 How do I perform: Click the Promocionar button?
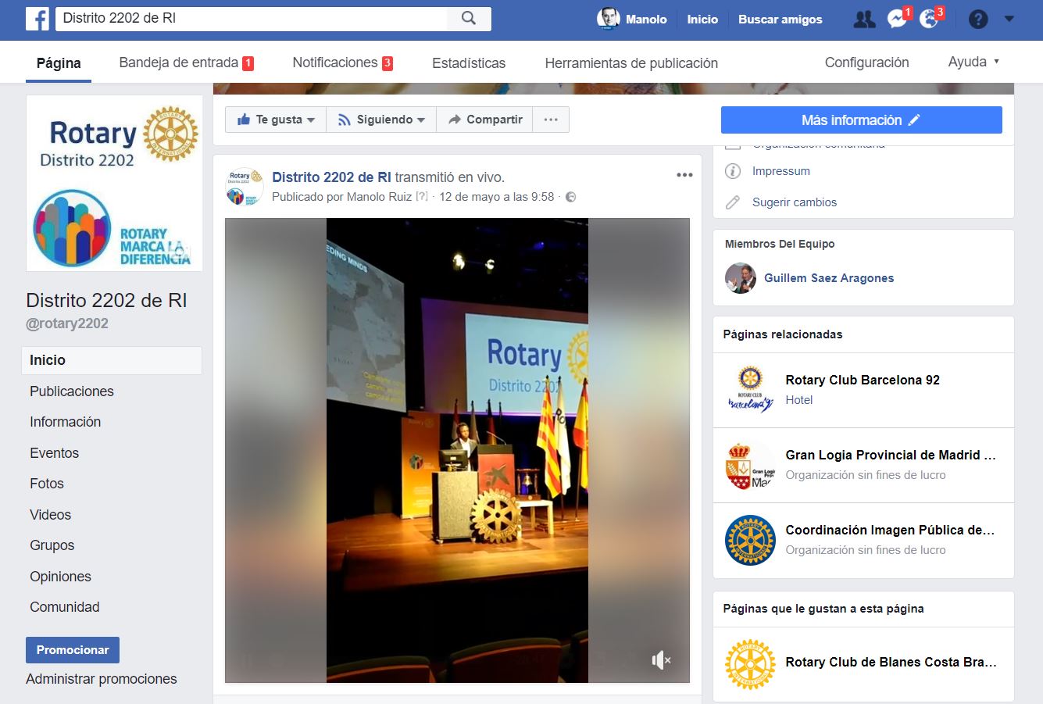pyautogui.click(x=73, y=650)
